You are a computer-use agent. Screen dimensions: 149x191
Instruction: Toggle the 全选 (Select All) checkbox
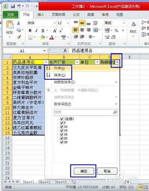61,119
